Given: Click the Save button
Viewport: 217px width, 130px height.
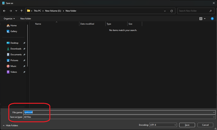Looking at the screenshot, I should click(x=187, y=125).
